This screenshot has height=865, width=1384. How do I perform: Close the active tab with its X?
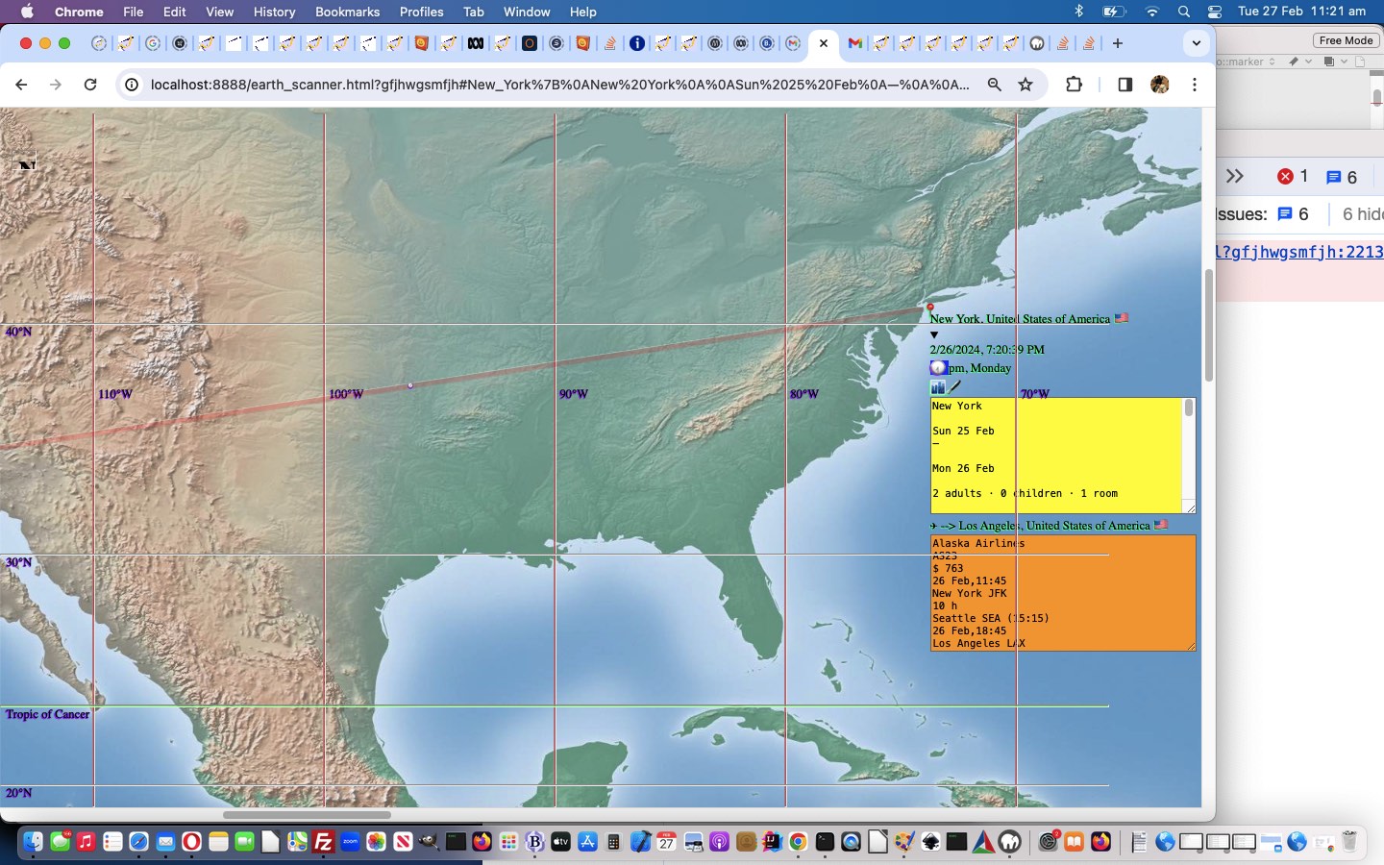point(823,43)
